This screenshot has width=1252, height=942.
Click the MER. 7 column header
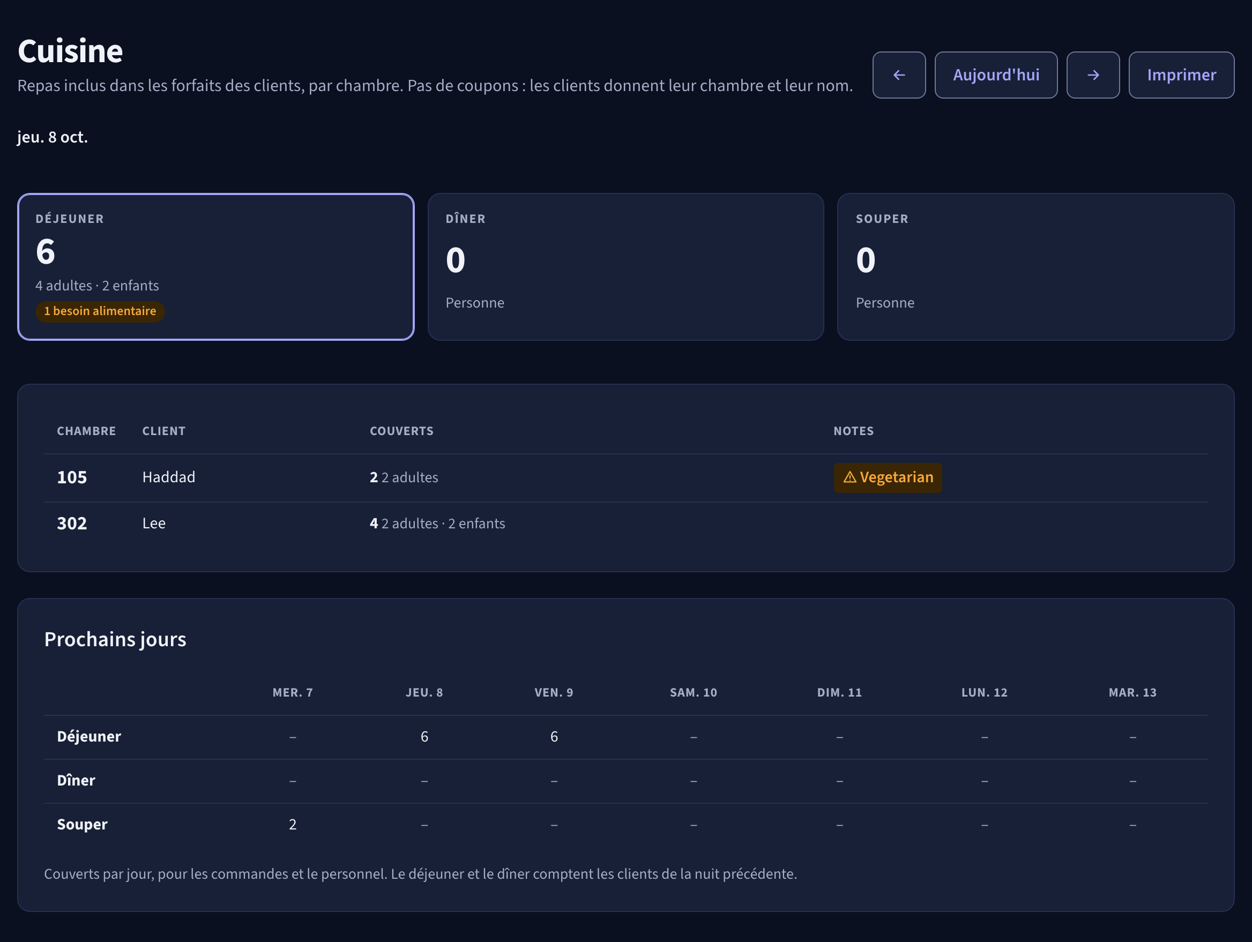(293, 692)
